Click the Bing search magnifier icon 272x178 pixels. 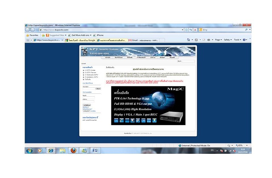pyautogui.click(x=246, y=30)
